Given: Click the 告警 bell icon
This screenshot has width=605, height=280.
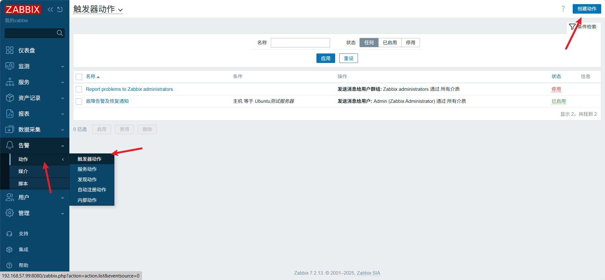Looking at the screenshot, I should tap(10, 145).
